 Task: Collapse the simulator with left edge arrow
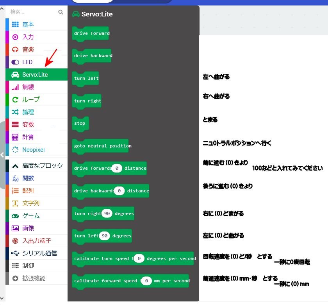(x=2, y=155)
